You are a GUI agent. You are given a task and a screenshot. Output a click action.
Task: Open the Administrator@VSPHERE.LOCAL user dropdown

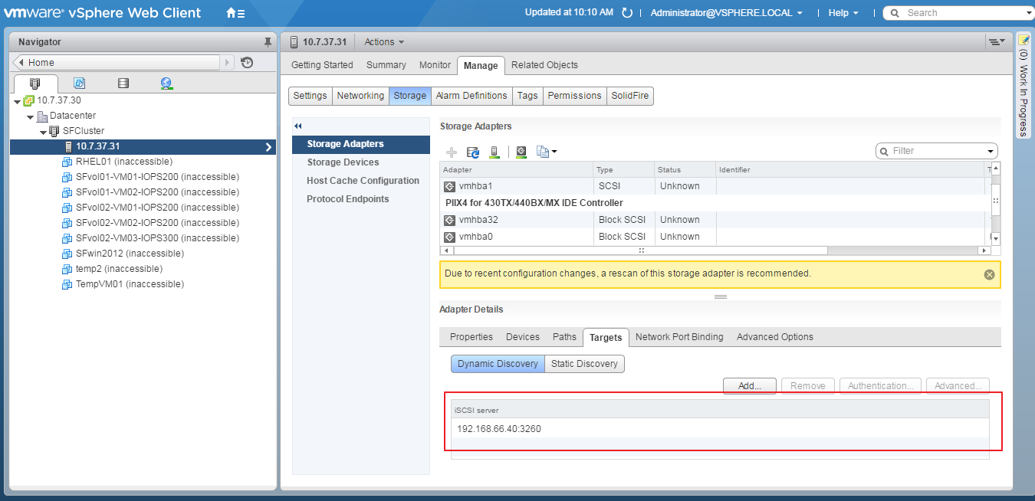click(727, 13)
